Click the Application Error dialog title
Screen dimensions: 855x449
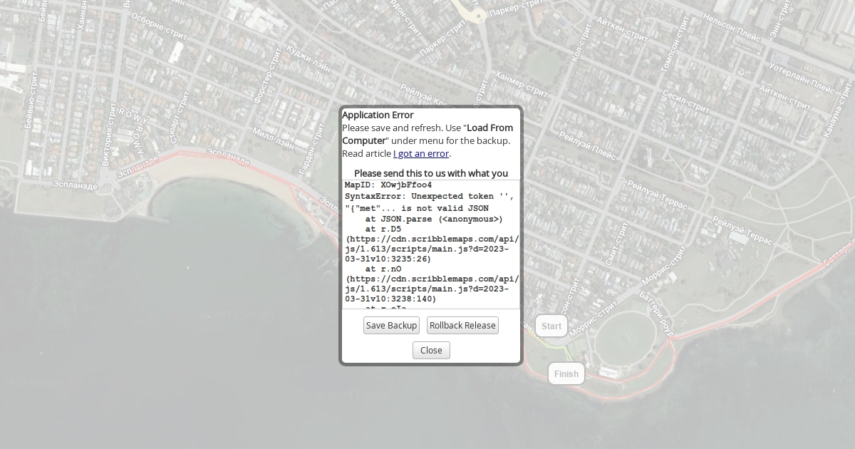pos(378,115)
